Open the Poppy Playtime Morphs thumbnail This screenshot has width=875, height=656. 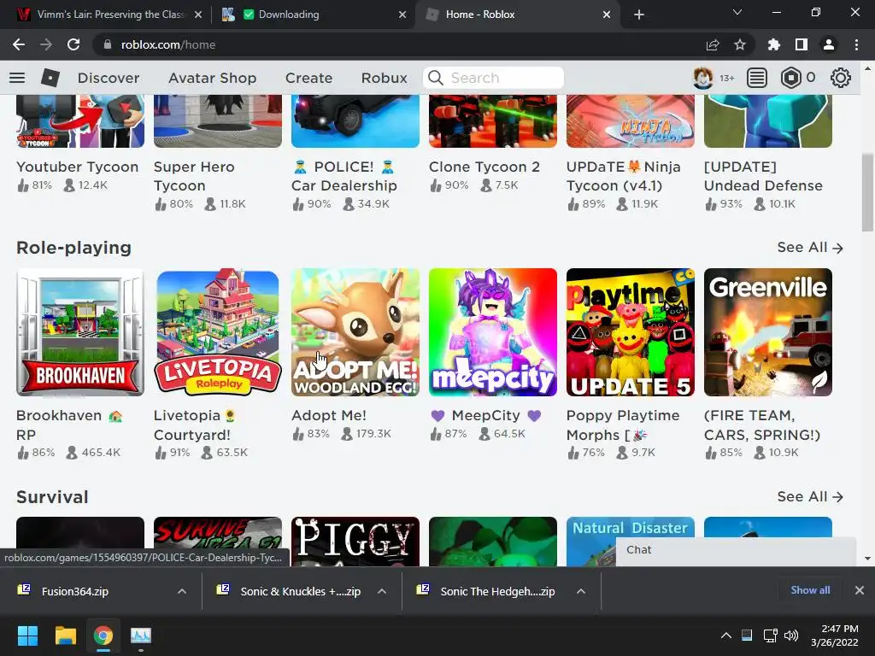click(x=631, y=332)
